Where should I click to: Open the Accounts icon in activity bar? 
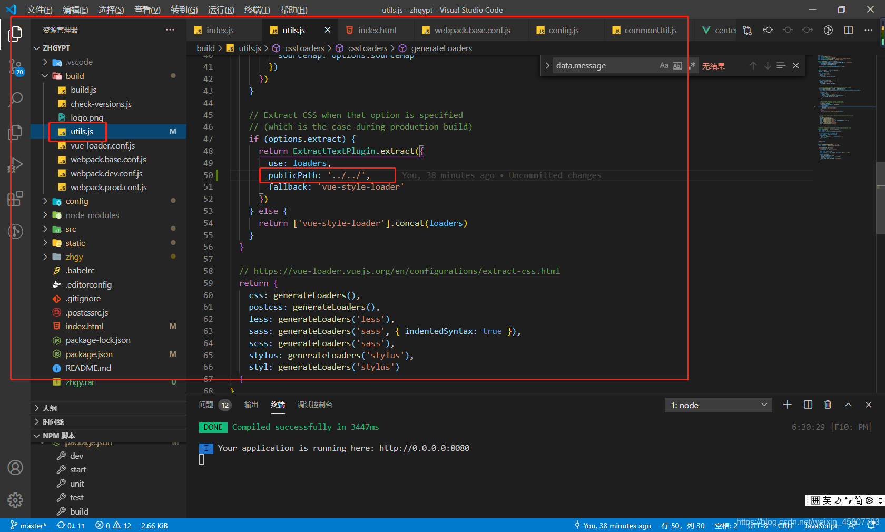15,468
